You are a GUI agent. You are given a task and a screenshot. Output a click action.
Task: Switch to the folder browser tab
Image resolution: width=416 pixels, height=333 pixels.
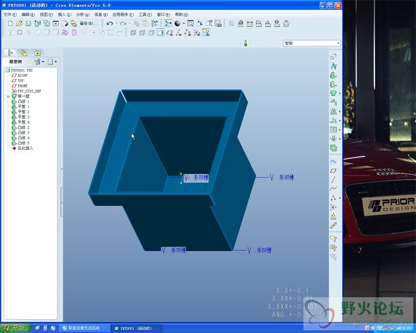tap(24, 53)
